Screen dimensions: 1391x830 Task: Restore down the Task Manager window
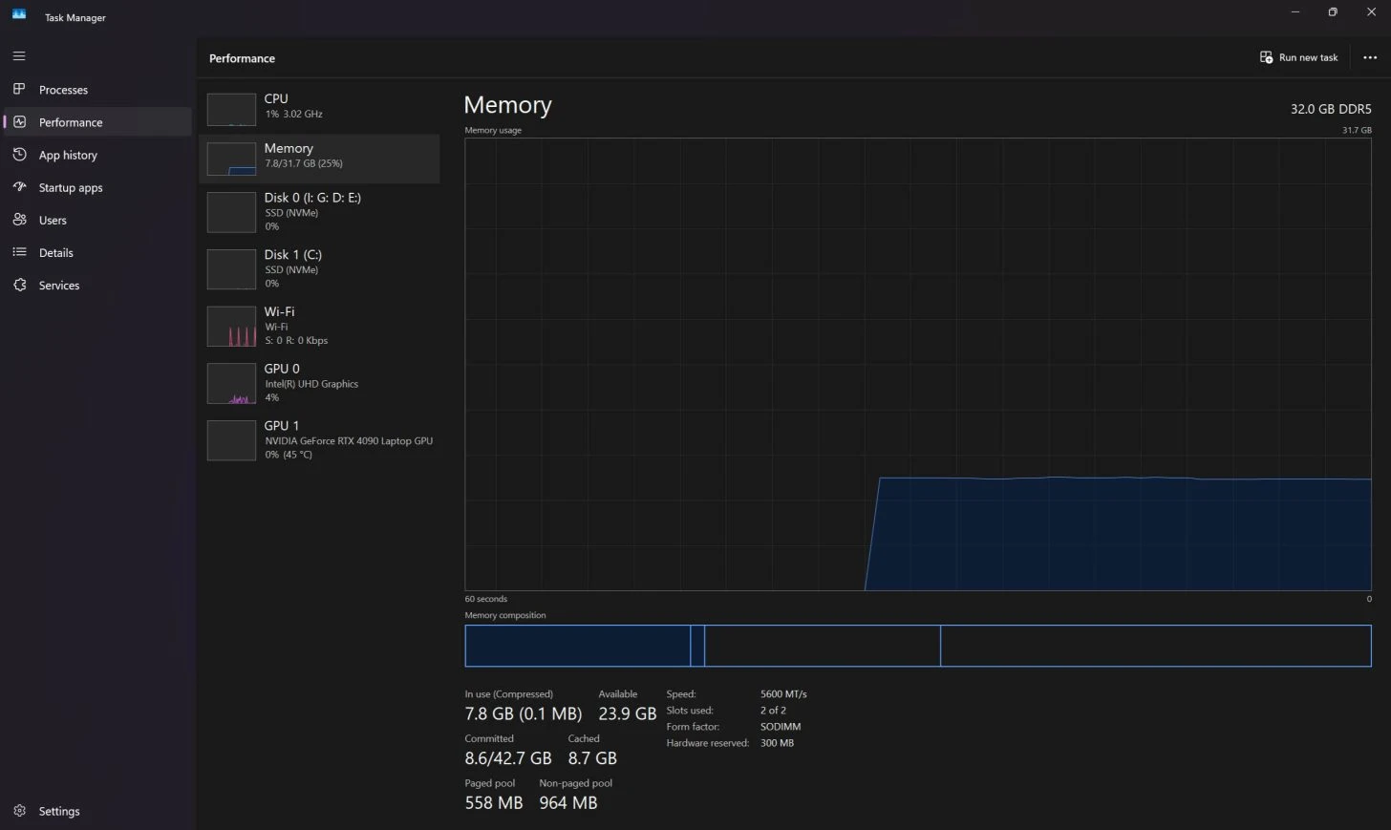tap(1333, 12)
